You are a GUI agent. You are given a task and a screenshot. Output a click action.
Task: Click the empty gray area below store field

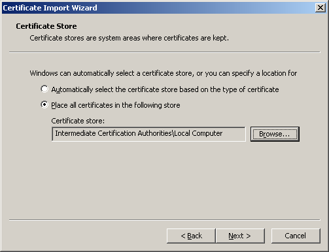[165, 180]
